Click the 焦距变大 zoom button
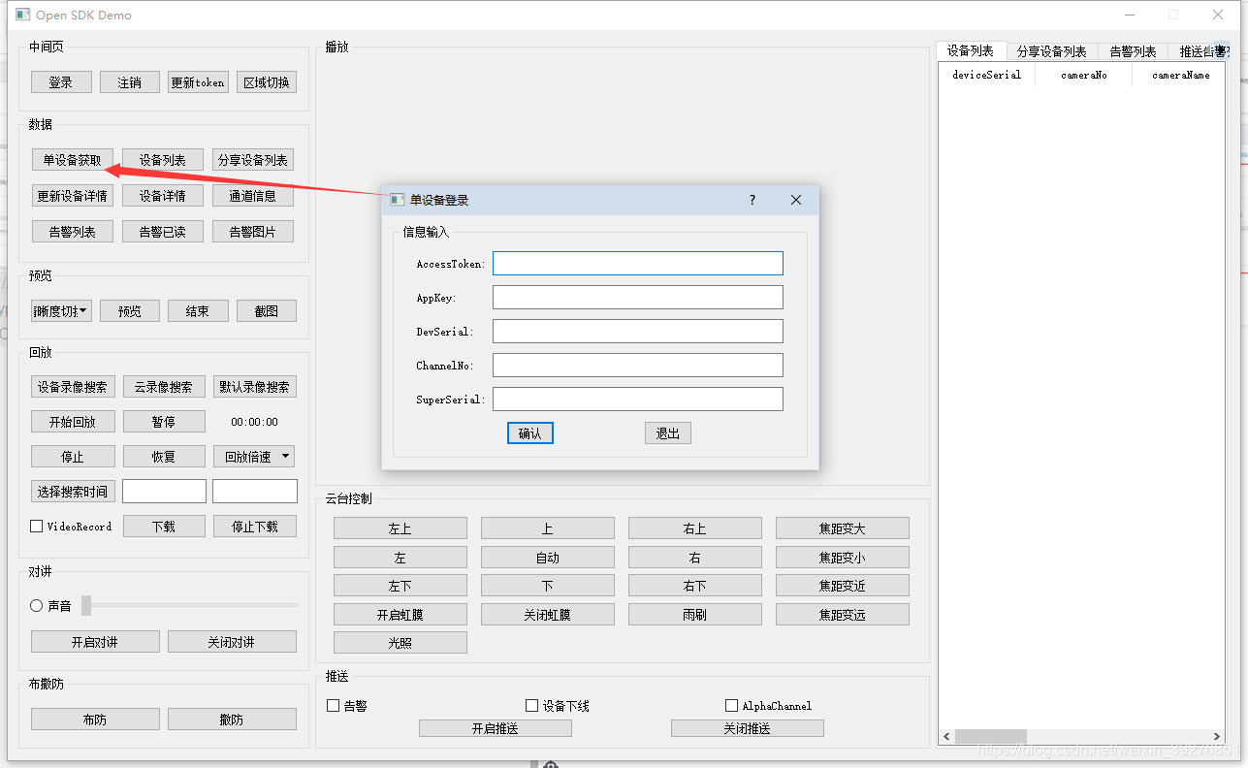 point(843,528)
